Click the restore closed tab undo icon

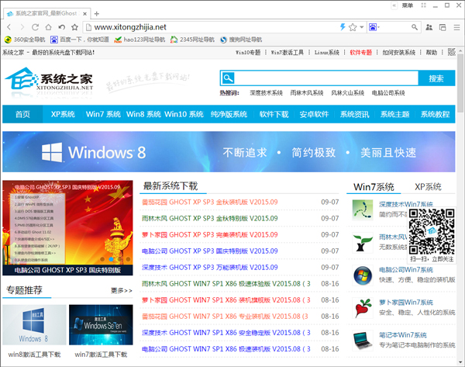pos(62,26)
